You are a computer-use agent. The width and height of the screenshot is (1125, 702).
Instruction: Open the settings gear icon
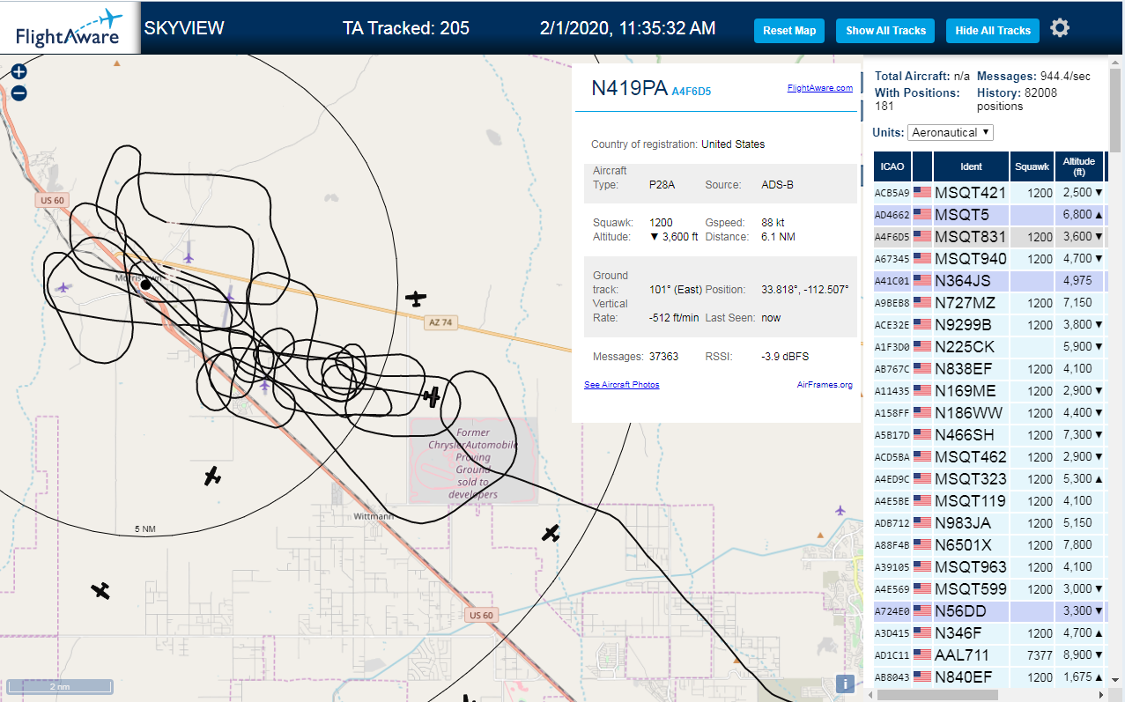(x=1060, y=28)
